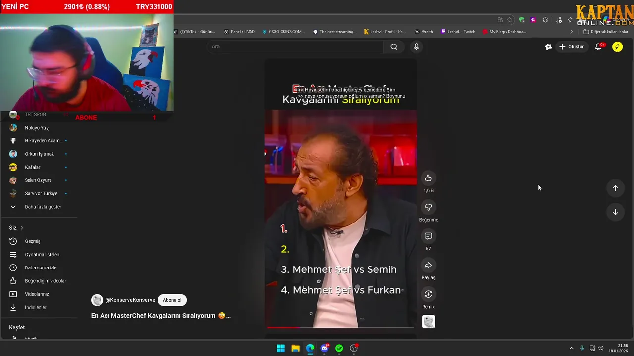Bookmark this page with star icon
The image size is (634, 356).
(509, 20)
